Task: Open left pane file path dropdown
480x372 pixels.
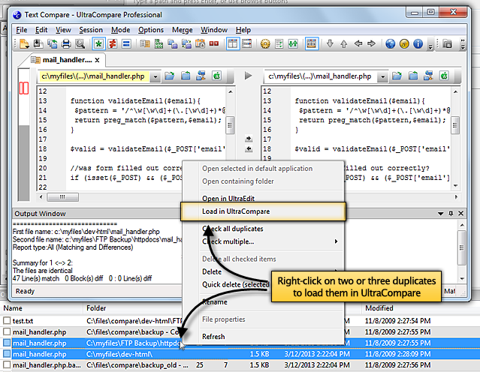Action: (155, 76)
